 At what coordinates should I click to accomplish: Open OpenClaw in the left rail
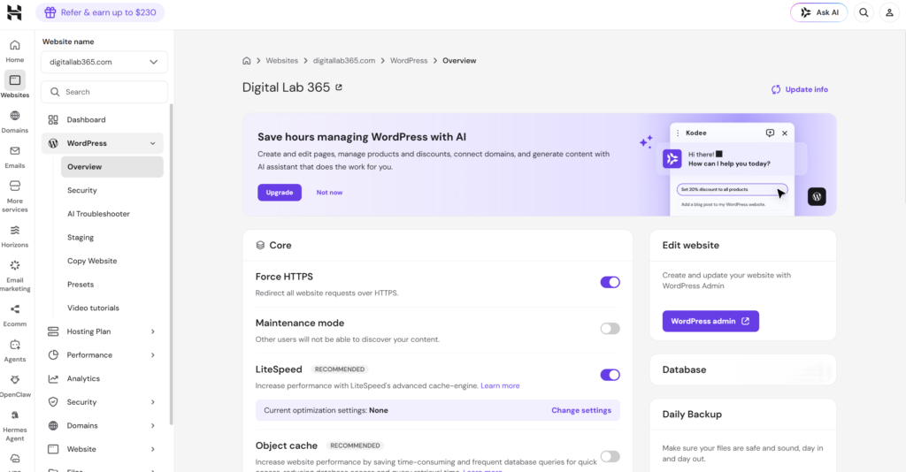(x=14, y=386)
